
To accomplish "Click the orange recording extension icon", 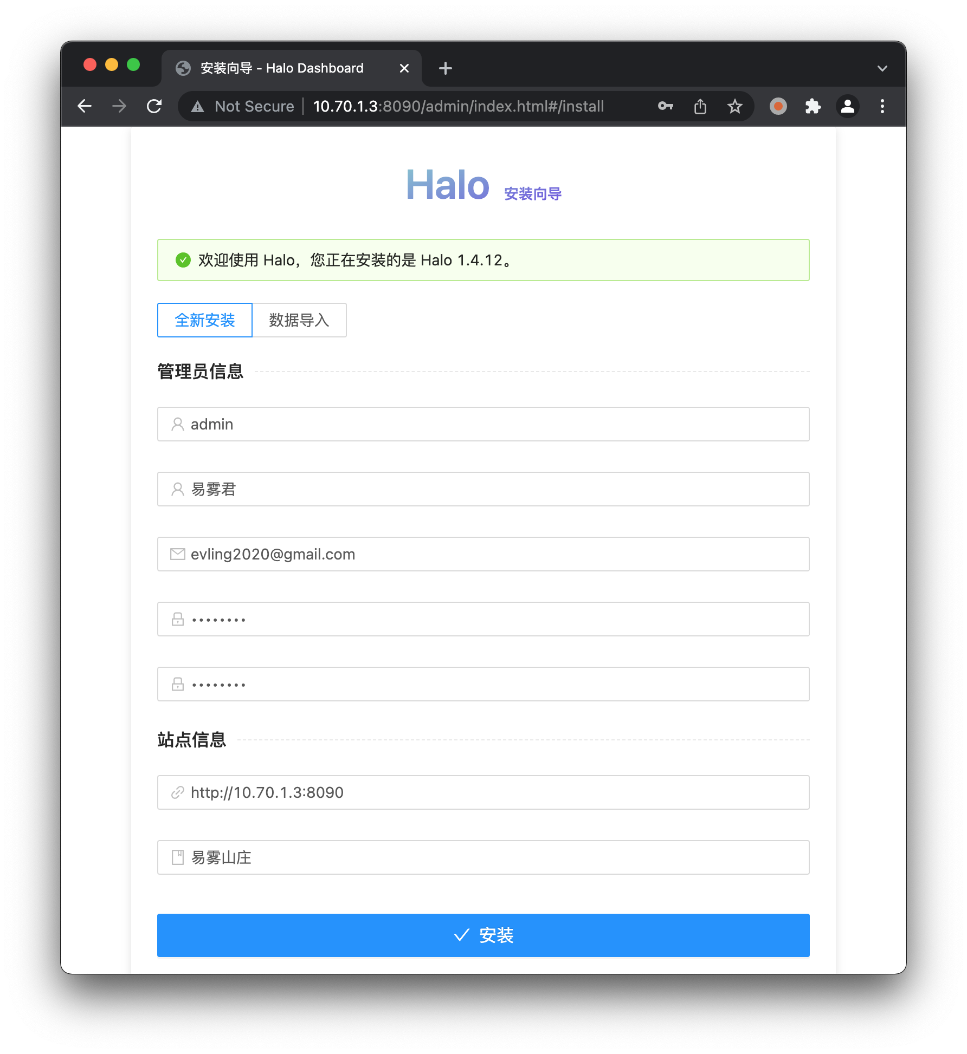I will 778,106.
